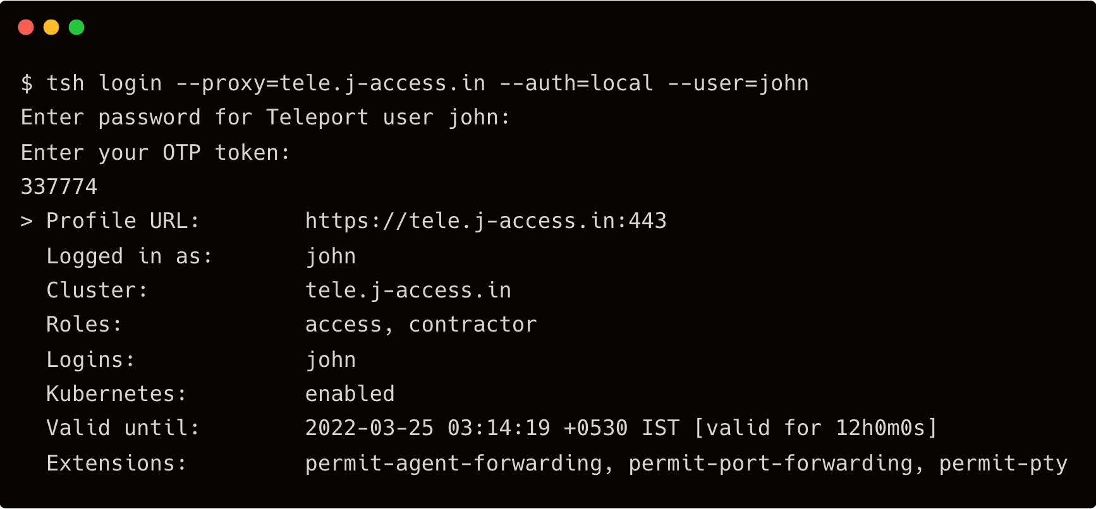Open the https://tele.j-access.in:443 profile URL
Image resolution: width=1096 pixels, height=509 pixels.
pyautogui.click(x=485, y=221)
